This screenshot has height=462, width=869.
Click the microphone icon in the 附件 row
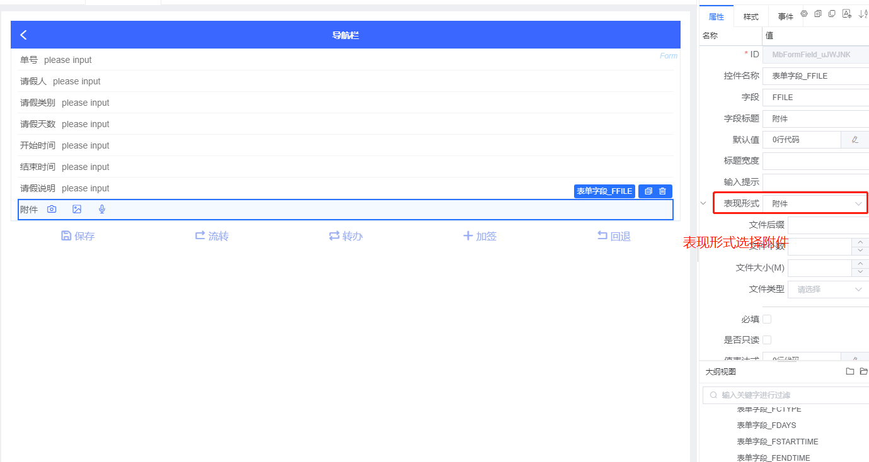click(102, 210)
